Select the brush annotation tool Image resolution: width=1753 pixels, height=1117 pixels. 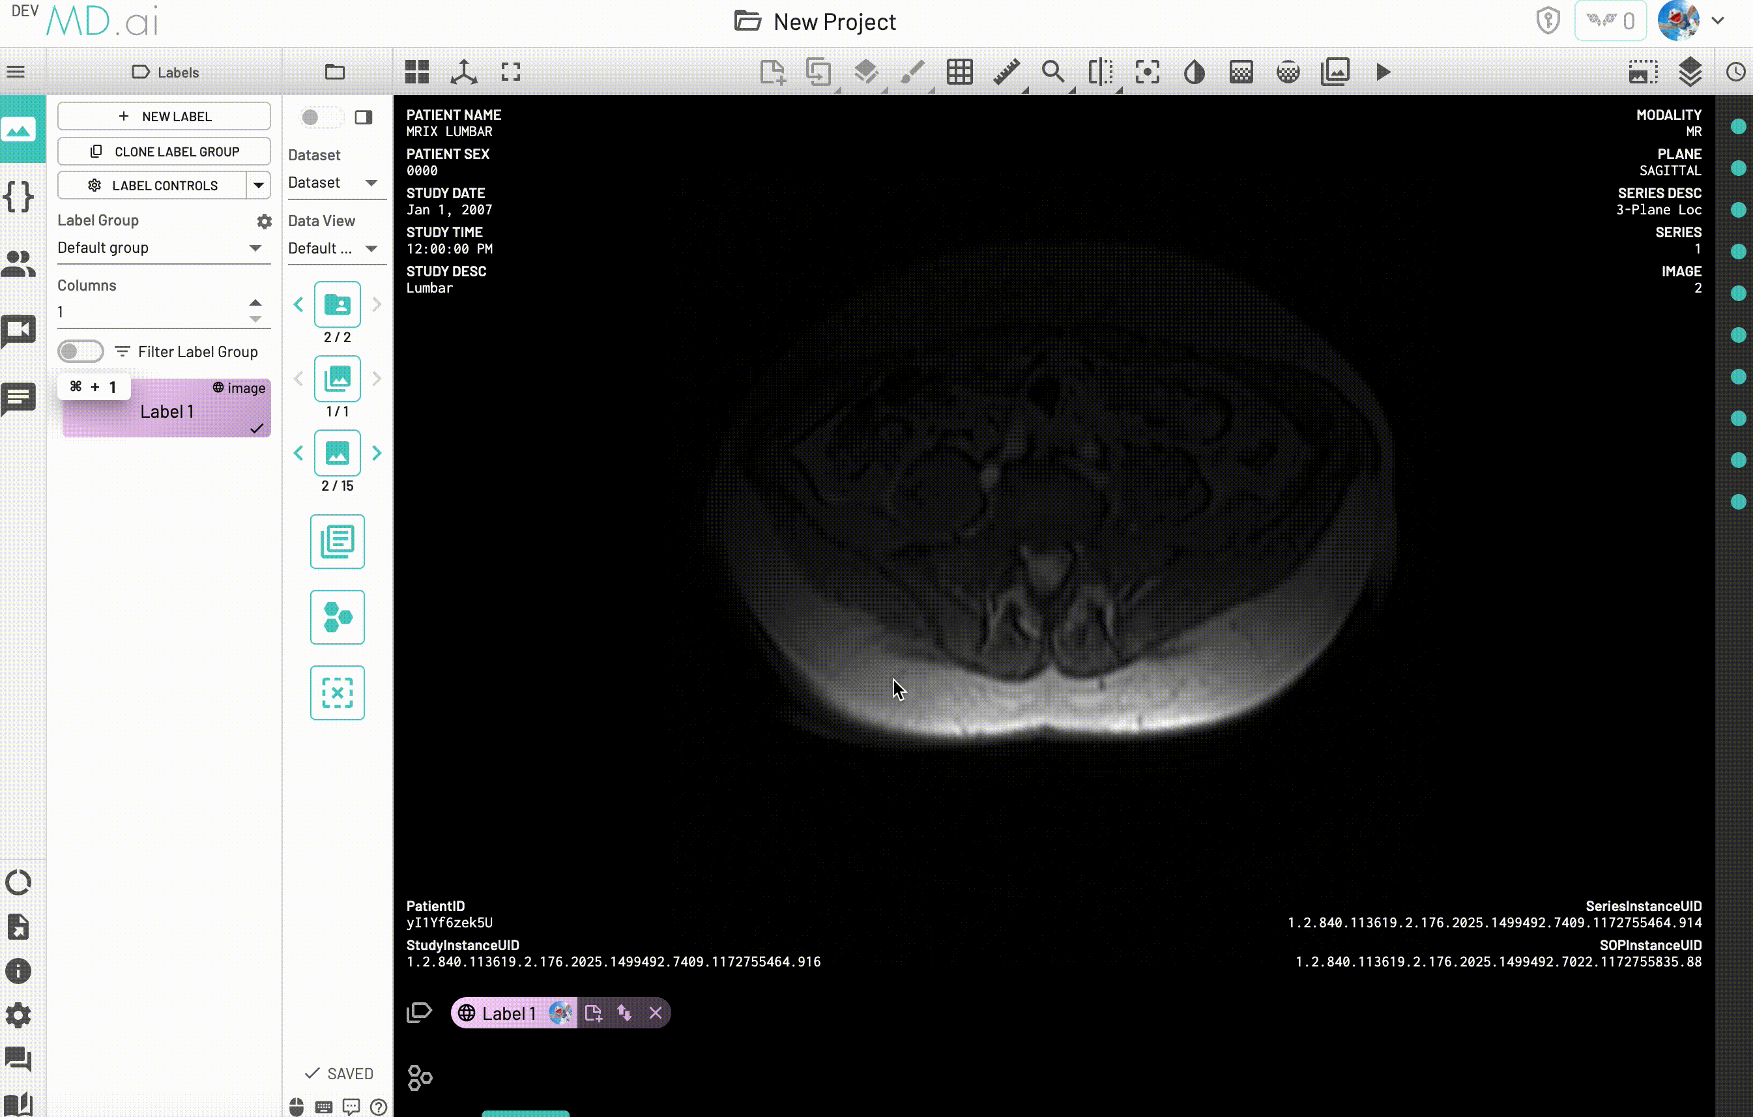click(912, 72)
